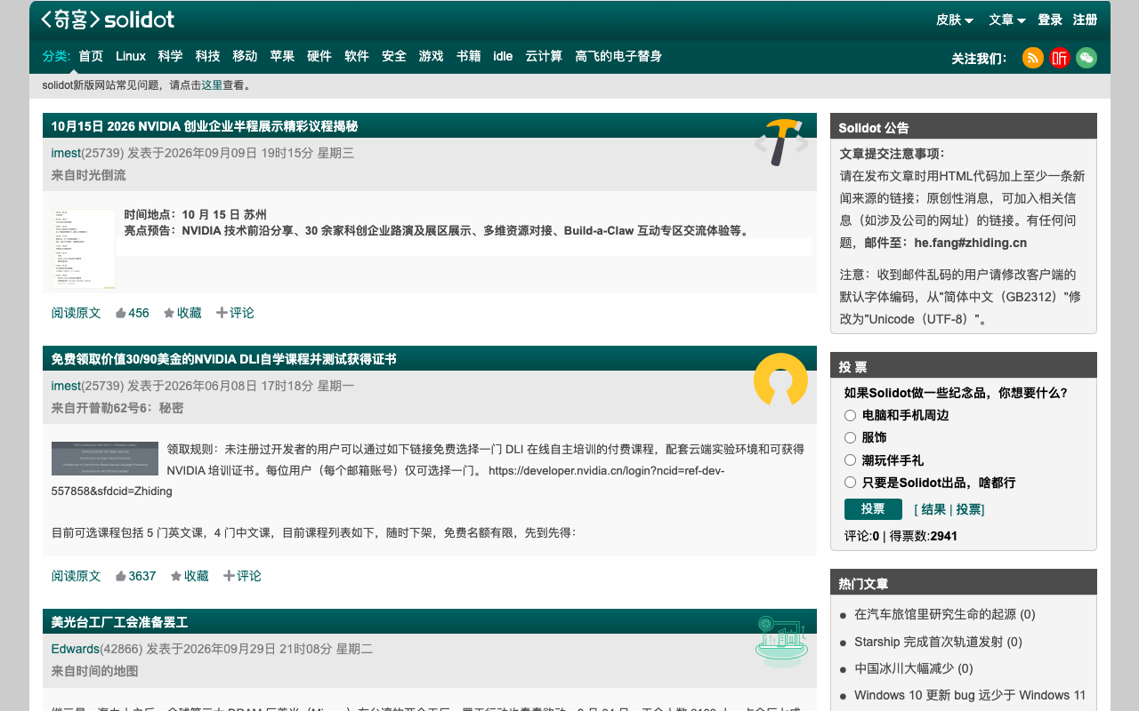Viewport: 1139px width, 711px height.
Task: Favorite (收藏) the NVIDIA DLI自学课程 article
Action: click(x=190, y=576)
